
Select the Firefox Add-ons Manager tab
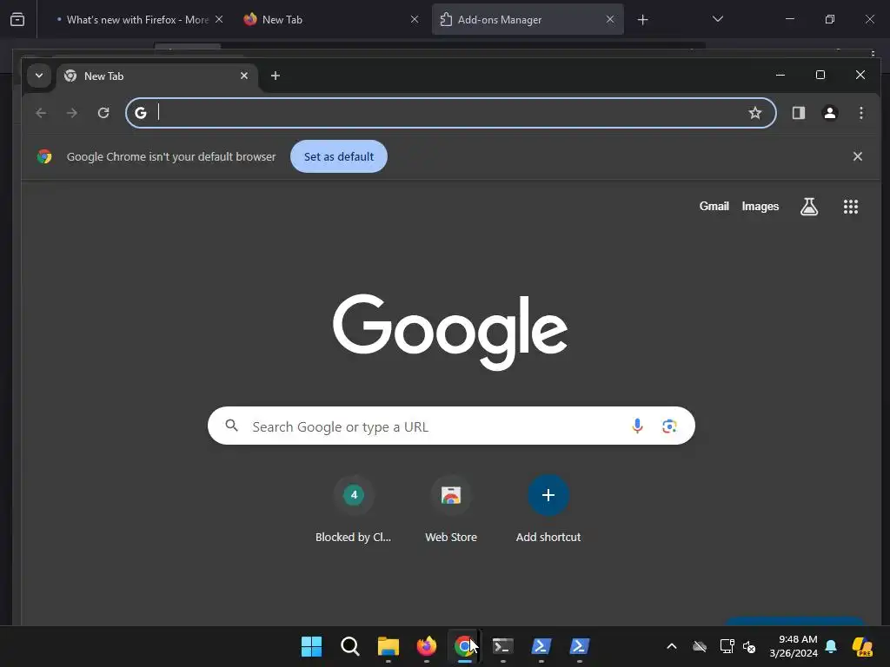(528, 20)
